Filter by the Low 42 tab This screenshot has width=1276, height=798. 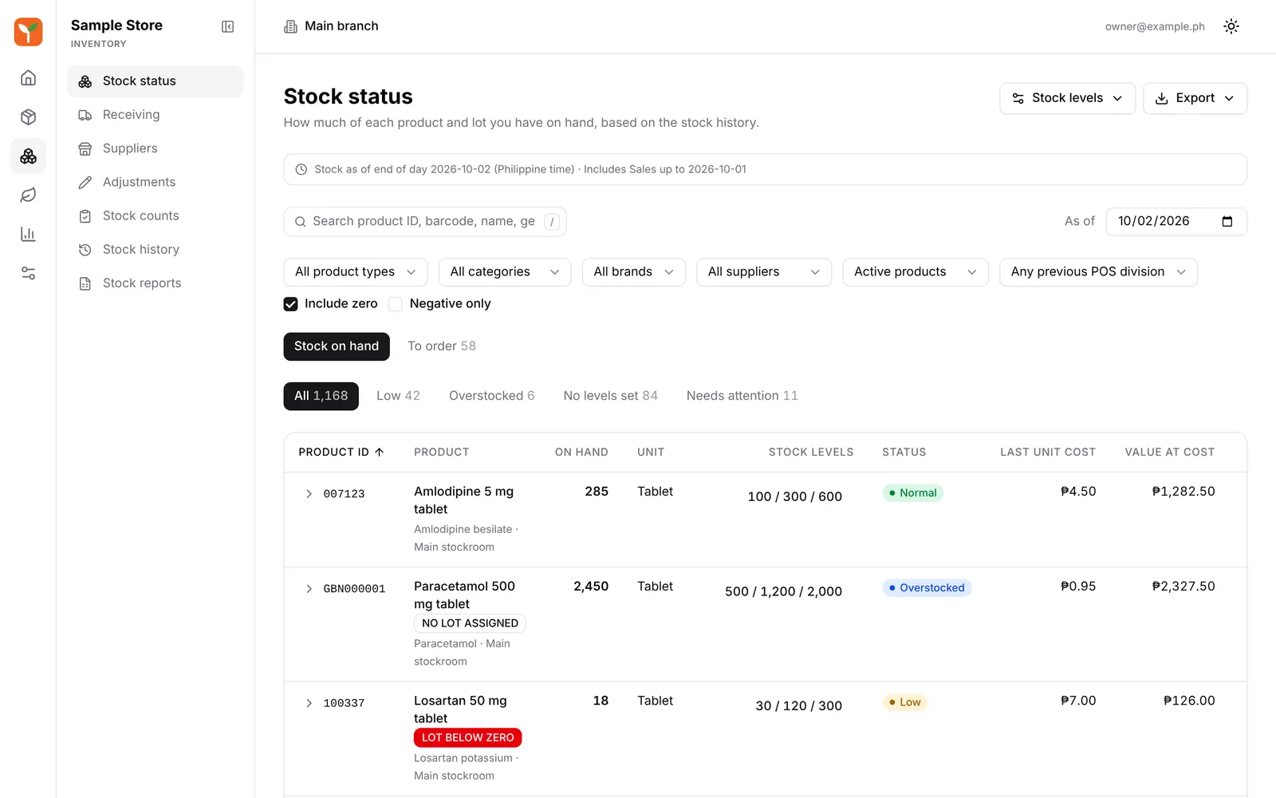[x=398, y=396]
